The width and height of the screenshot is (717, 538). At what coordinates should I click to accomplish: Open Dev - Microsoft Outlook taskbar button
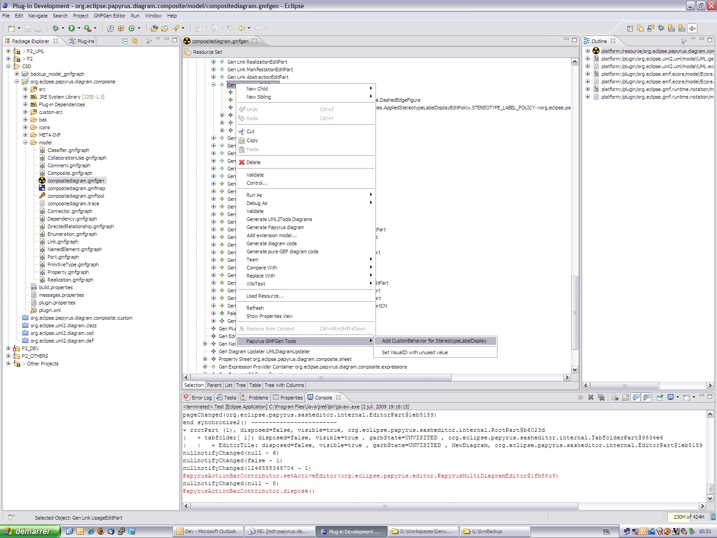tap(208, 531)
